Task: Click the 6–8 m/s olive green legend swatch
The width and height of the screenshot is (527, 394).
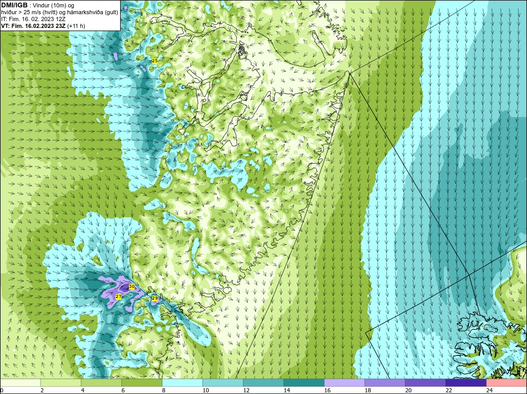Action: (142, 383)
